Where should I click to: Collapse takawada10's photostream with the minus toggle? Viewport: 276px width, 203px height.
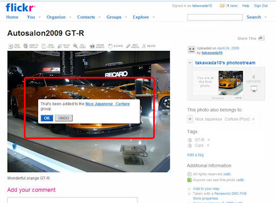pos(190,63)
